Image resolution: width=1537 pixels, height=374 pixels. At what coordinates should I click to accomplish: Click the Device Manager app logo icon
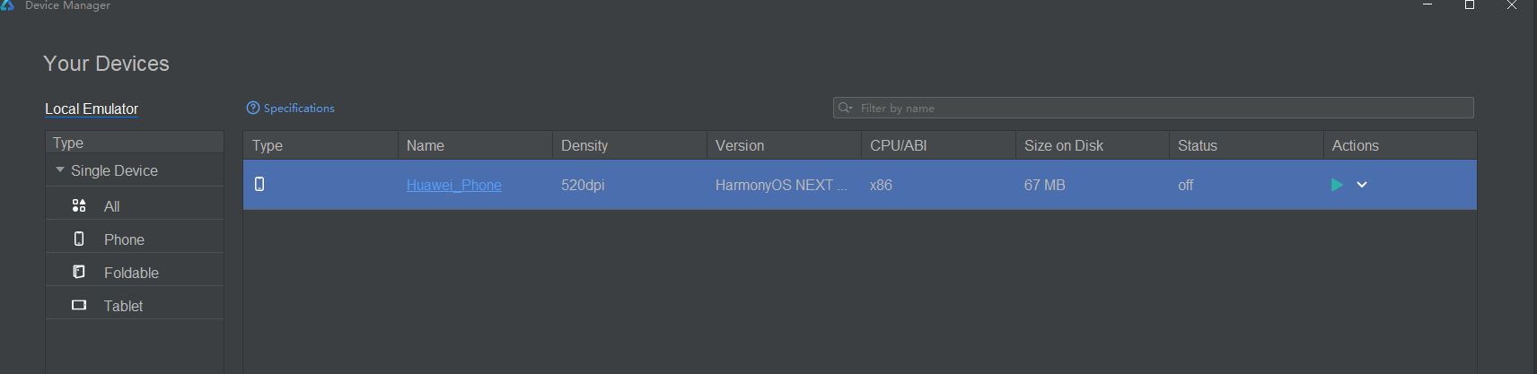[x=8, y=5]
